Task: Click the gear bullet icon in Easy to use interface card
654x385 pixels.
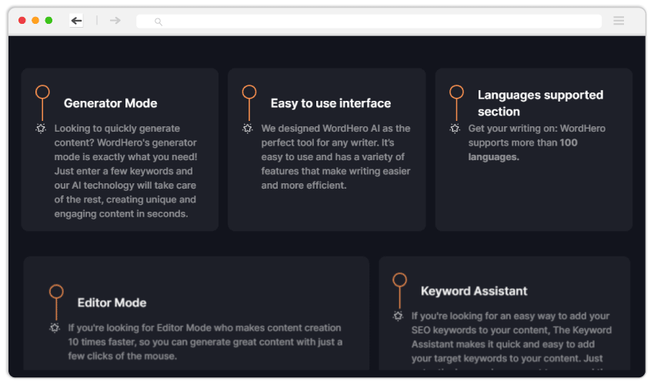Action: 248,128
